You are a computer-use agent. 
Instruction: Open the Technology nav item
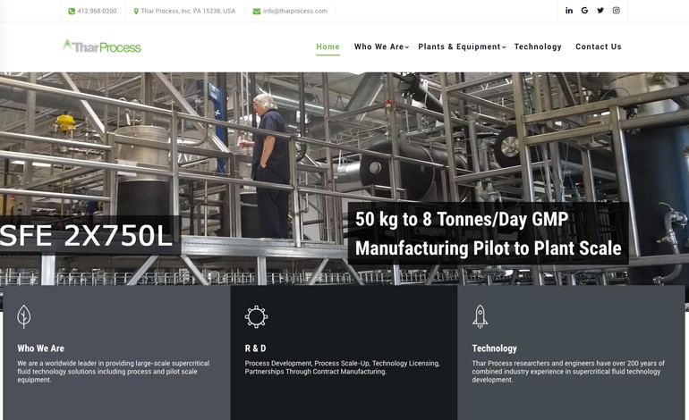538,46
